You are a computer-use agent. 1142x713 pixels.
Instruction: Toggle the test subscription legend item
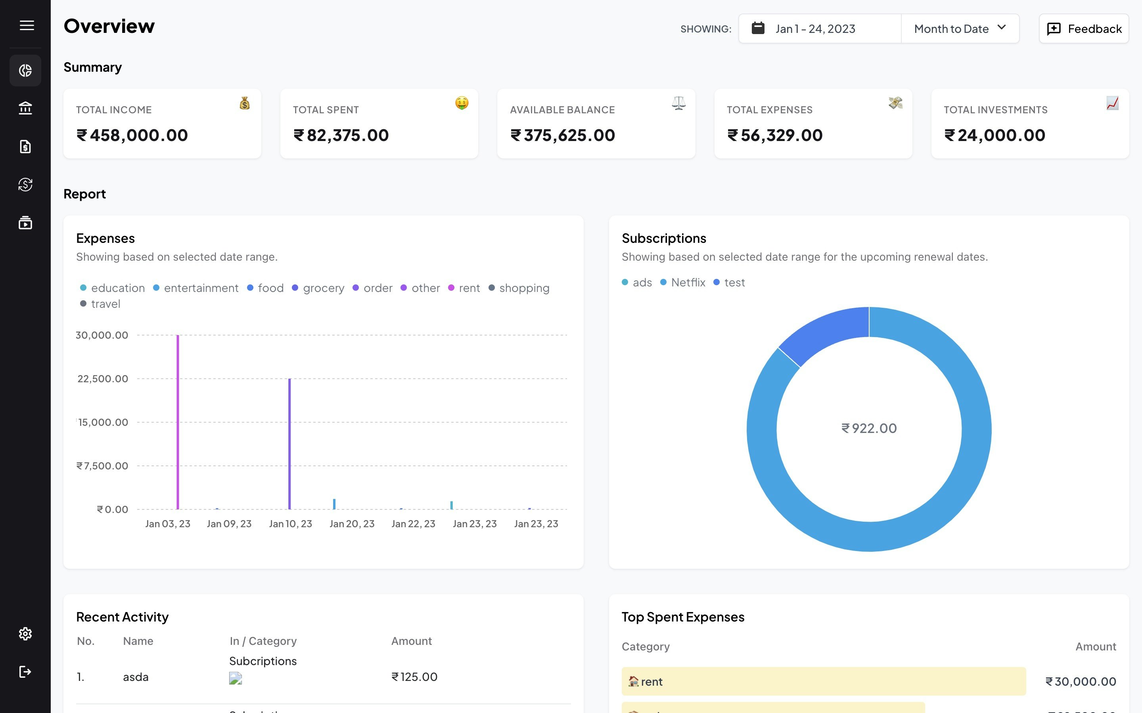[x=729, y=282]
